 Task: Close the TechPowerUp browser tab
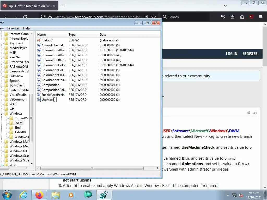54,6
